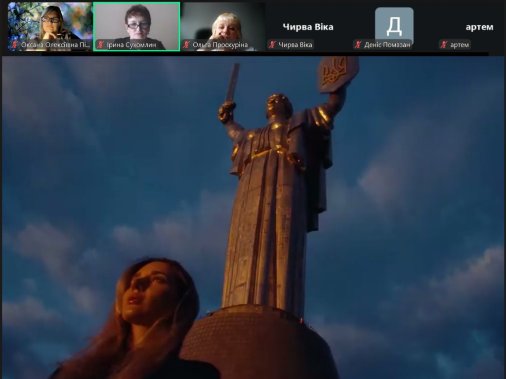Click the small Чирва Віка name label
The width and height of the screenshot is (506, 379).
(295, 45)
